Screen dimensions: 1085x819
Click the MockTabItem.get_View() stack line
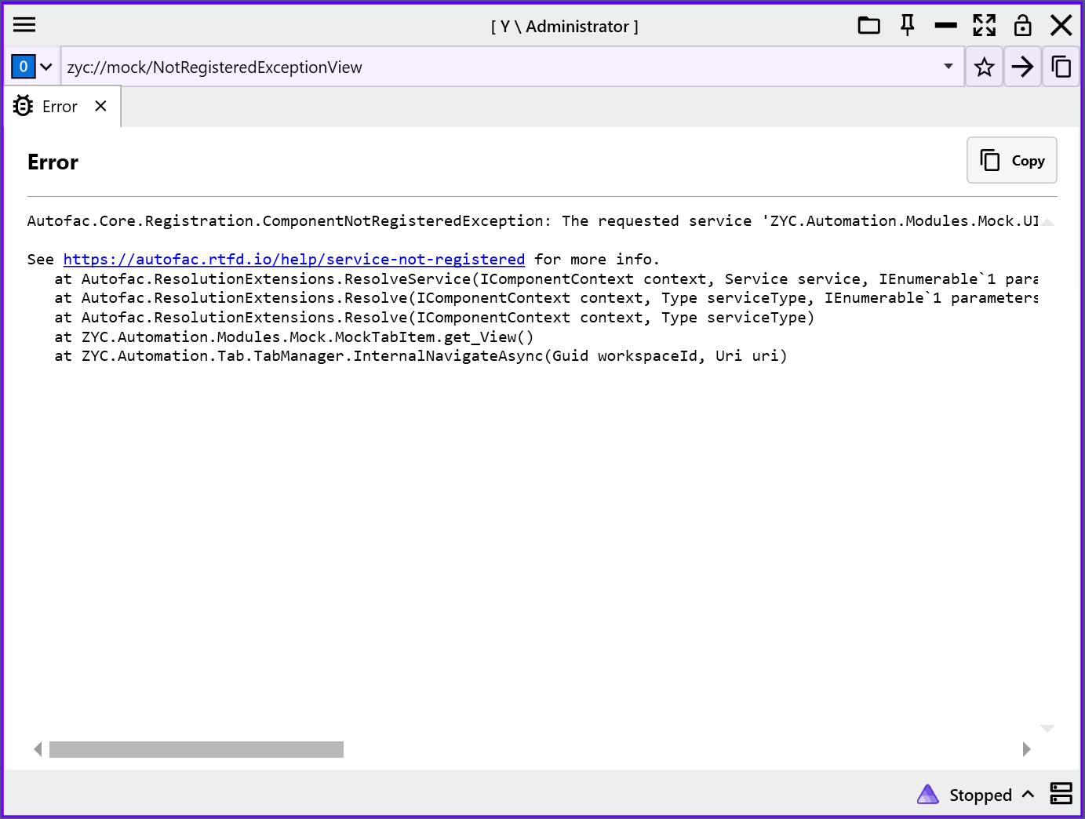pyautogui.click(x=294, y=337)
